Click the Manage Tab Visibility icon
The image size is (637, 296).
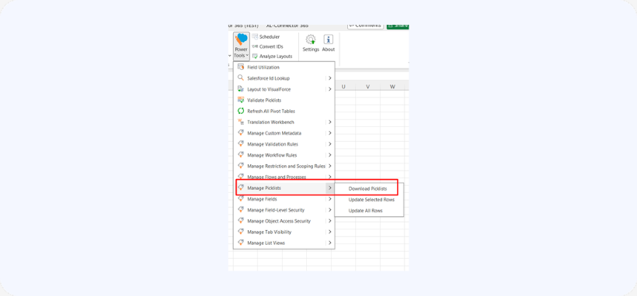(x=241, y=232)
